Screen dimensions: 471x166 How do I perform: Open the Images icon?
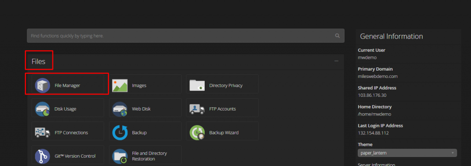[120, 85]
